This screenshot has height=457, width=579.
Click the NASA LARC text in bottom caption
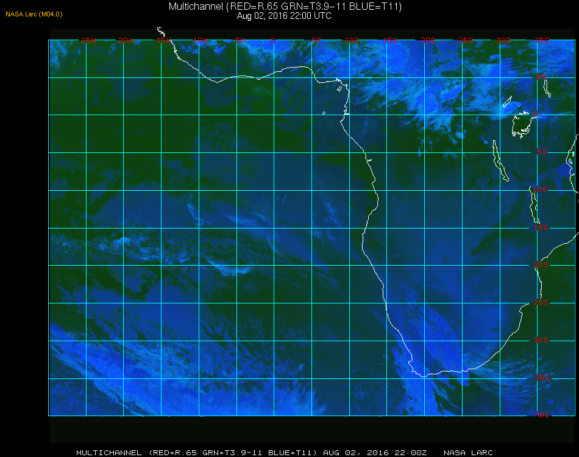point(468,453)
